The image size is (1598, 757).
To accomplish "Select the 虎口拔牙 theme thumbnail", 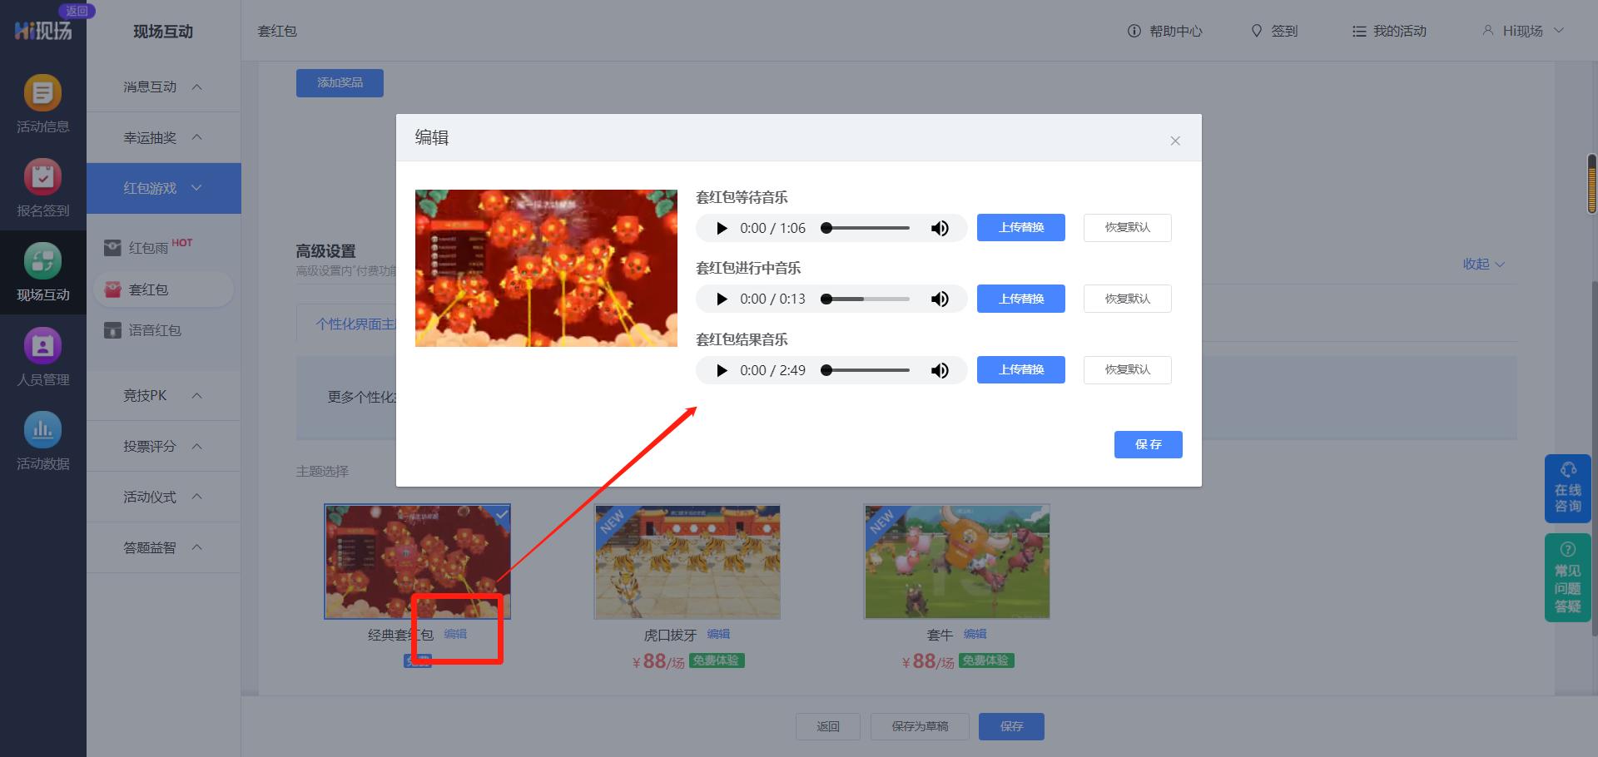I will tap(687, 562).
